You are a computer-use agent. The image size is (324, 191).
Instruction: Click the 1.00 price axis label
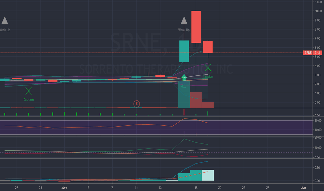(x=318, y=93)
